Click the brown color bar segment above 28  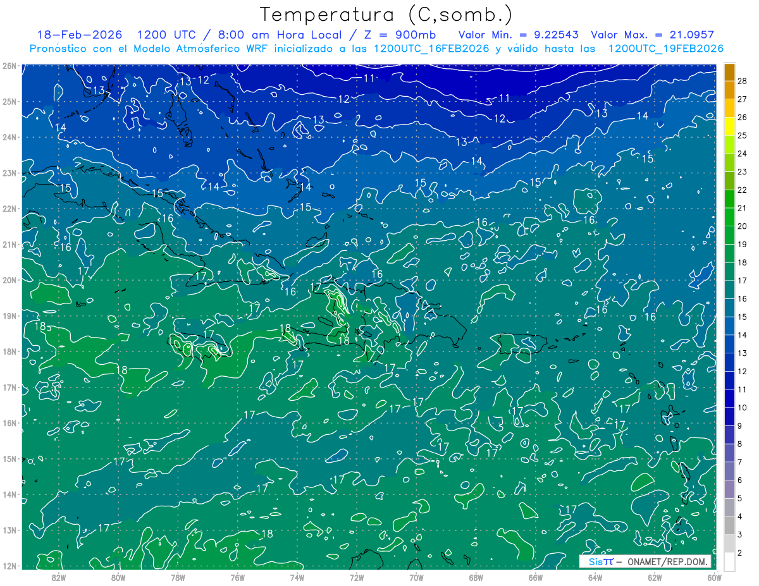click(729, 72)
